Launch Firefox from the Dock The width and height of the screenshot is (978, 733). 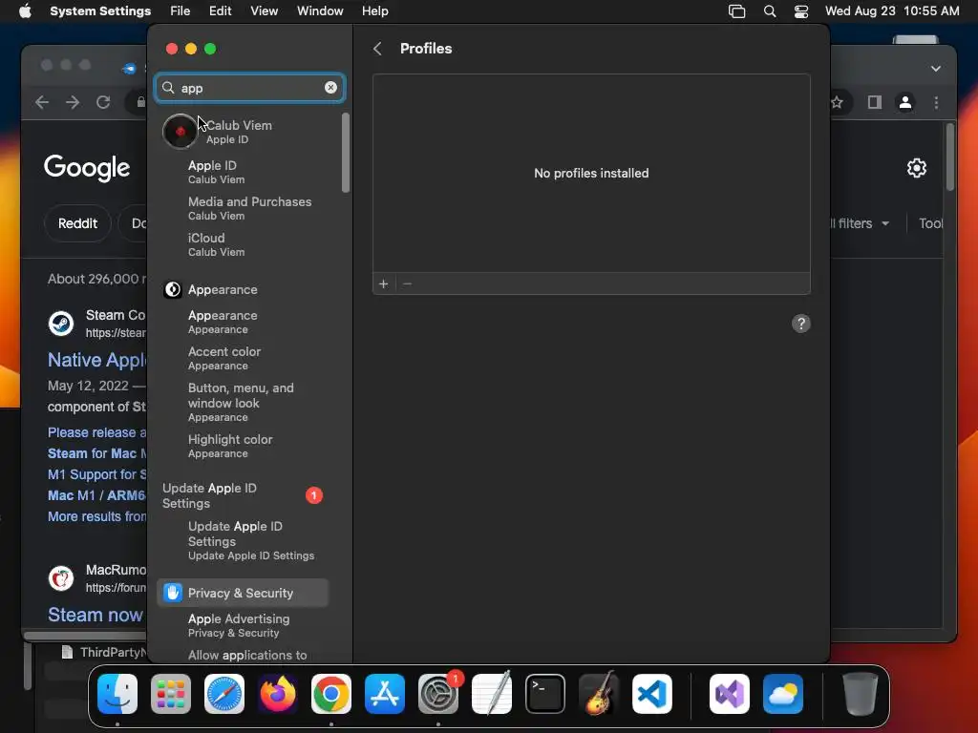[278, 694]
